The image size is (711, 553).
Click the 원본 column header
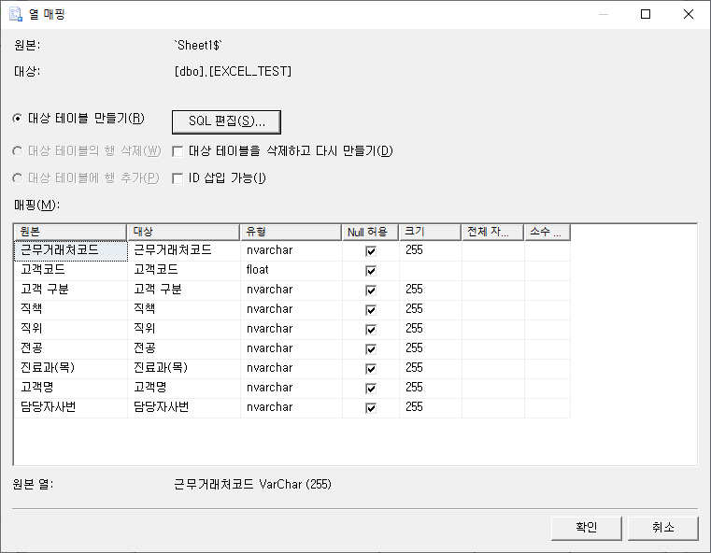coord(70,232)
